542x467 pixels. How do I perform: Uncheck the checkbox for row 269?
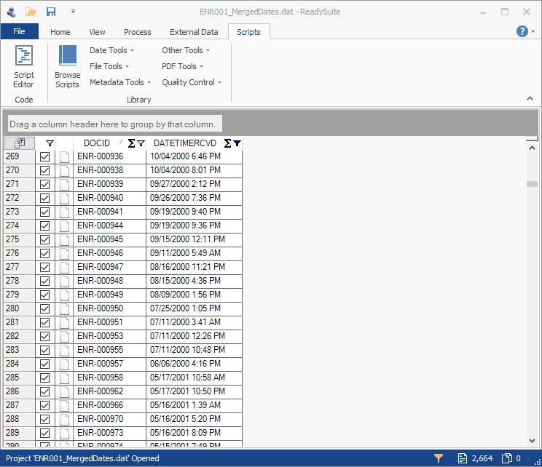point(45,156)
